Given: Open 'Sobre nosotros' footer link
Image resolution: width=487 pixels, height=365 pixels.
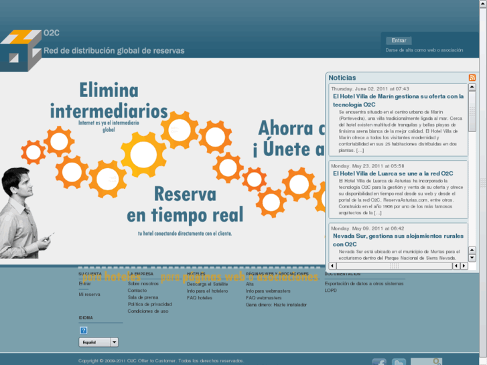Looking at the screenshot, I should [x=143, y=283].
